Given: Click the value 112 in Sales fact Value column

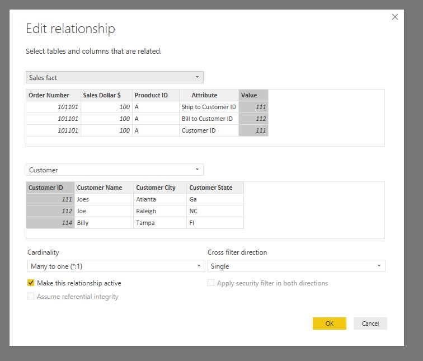Looking at the screenshot, I should coord(253,119).
